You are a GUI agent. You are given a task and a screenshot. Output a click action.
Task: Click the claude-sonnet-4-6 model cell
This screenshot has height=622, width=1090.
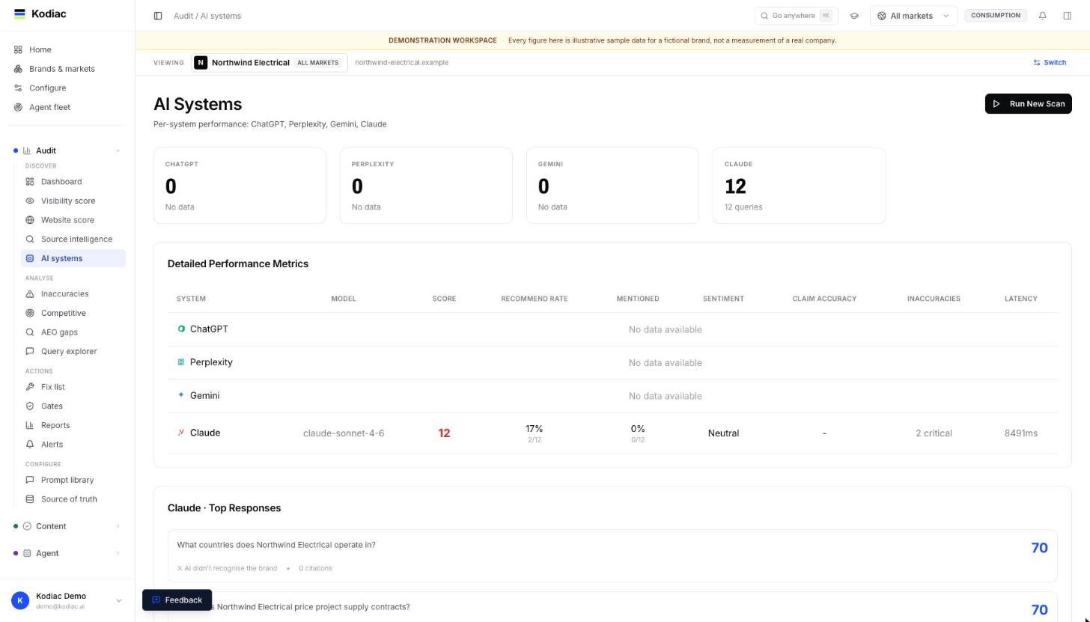(344, 433)
